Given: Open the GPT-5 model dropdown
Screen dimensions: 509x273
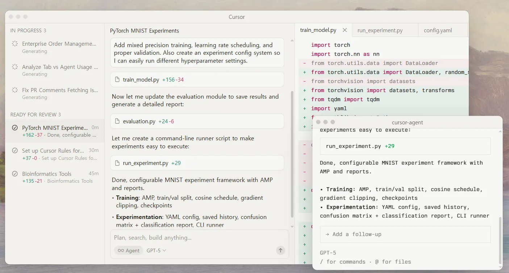Looking at the screenshot, I should click(x=156, y=251).
